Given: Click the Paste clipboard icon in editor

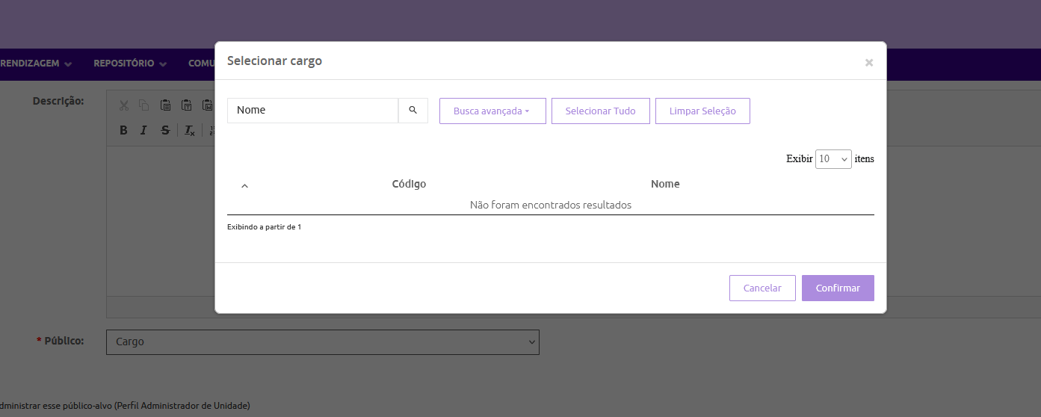Looking at the screenshot, I should click(x=165, y=105).
